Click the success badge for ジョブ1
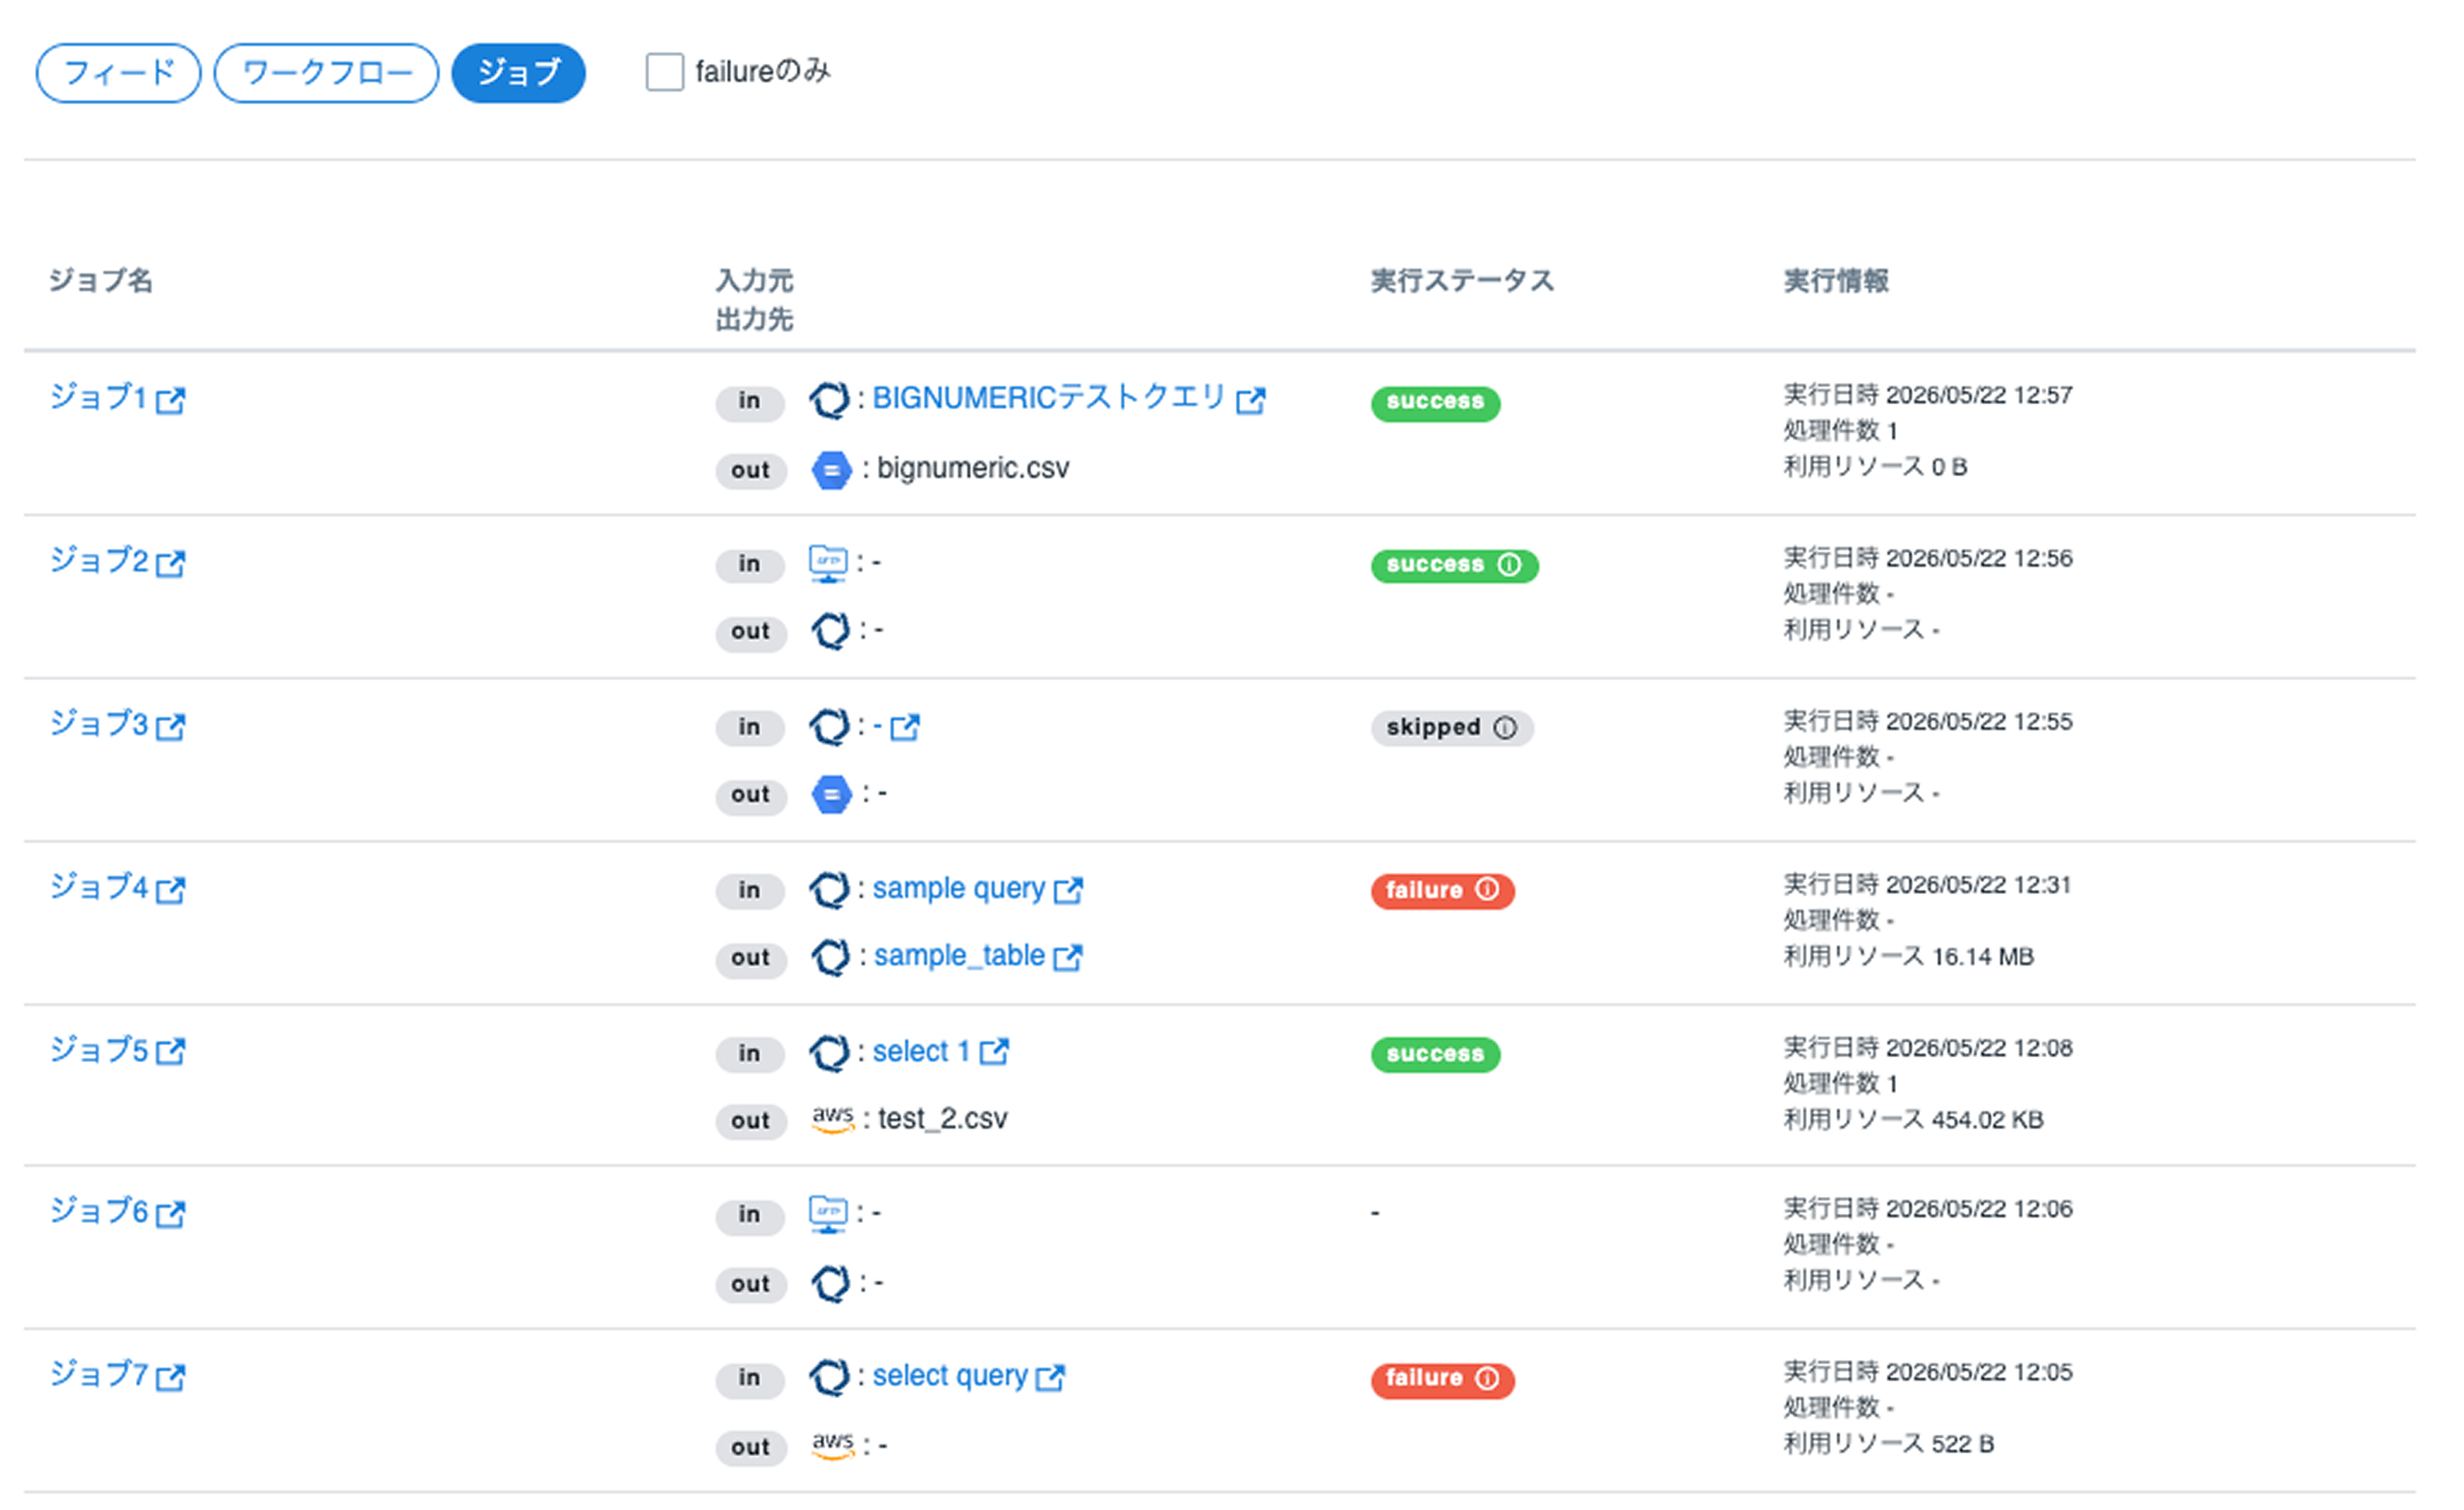Viewport: 2464px width, 1510px height. [1436, 404]
